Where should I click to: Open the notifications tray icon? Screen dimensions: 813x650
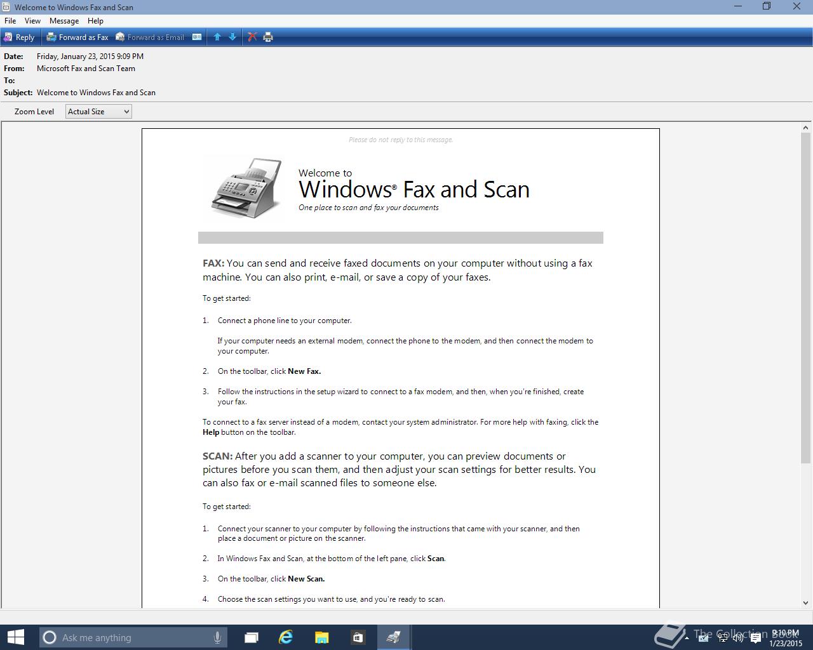[756, 639]
